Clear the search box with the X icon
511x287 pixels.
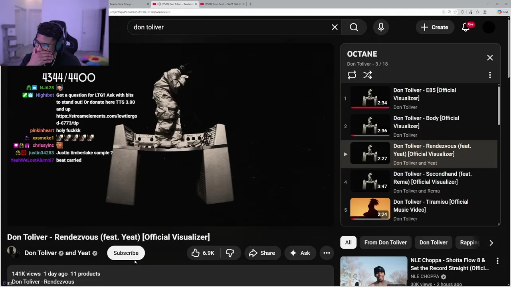pos(335,27)
